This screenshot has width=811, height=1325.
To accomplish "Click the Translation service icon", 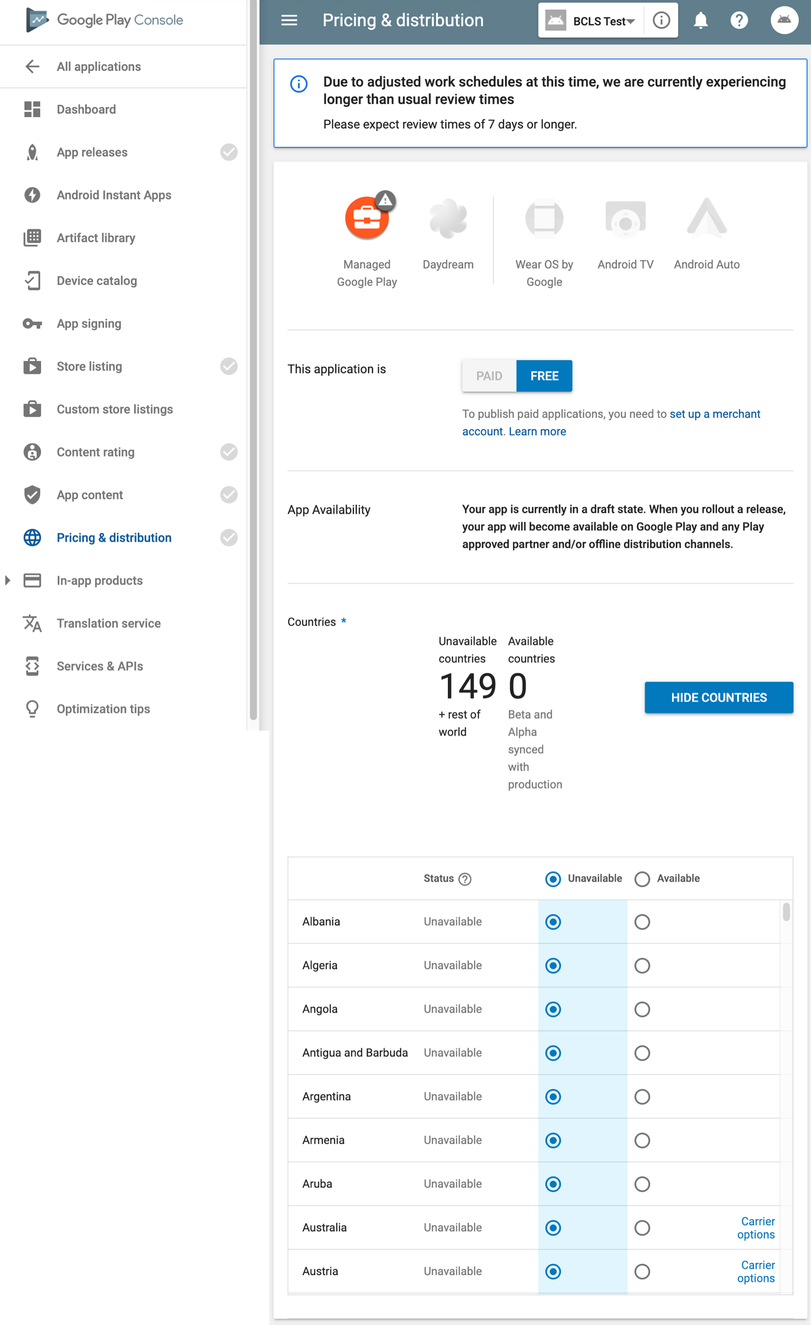I will (x=32, y=623).
